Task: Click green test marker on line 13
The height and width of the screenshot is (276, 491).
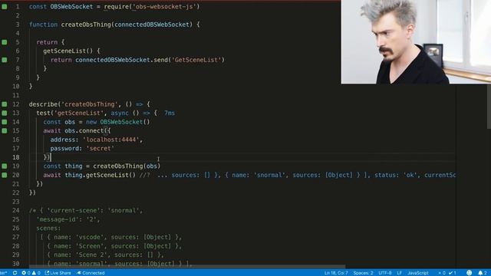Action: point(5,113)
